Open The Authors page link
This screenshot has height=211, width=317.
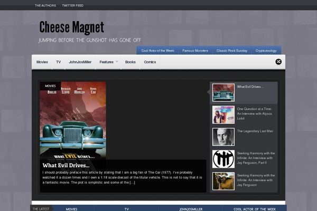tap(45, 5)
